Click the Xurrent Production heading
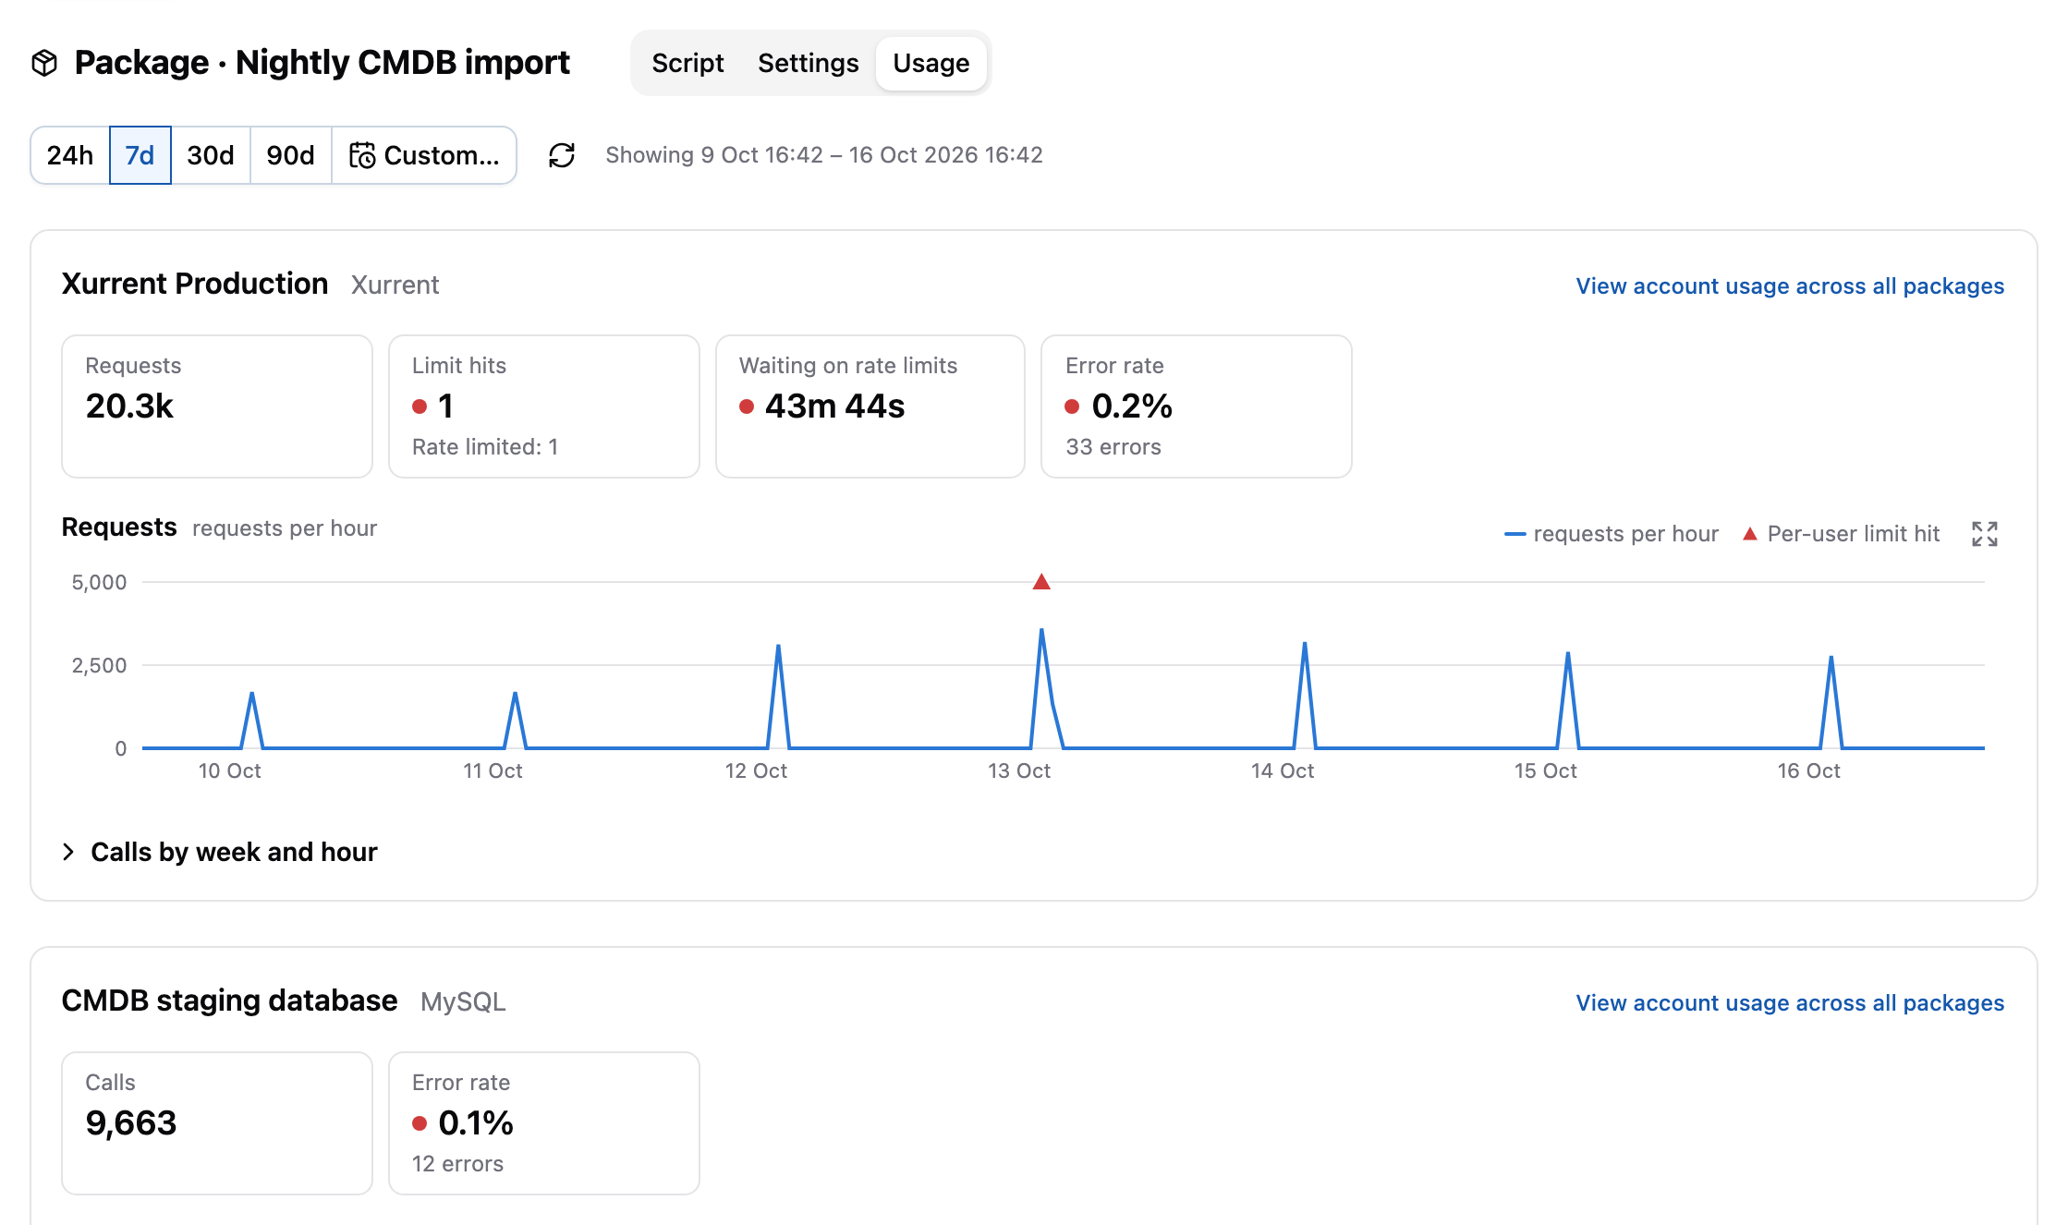2068x1225 pixels. click(195, 285)
